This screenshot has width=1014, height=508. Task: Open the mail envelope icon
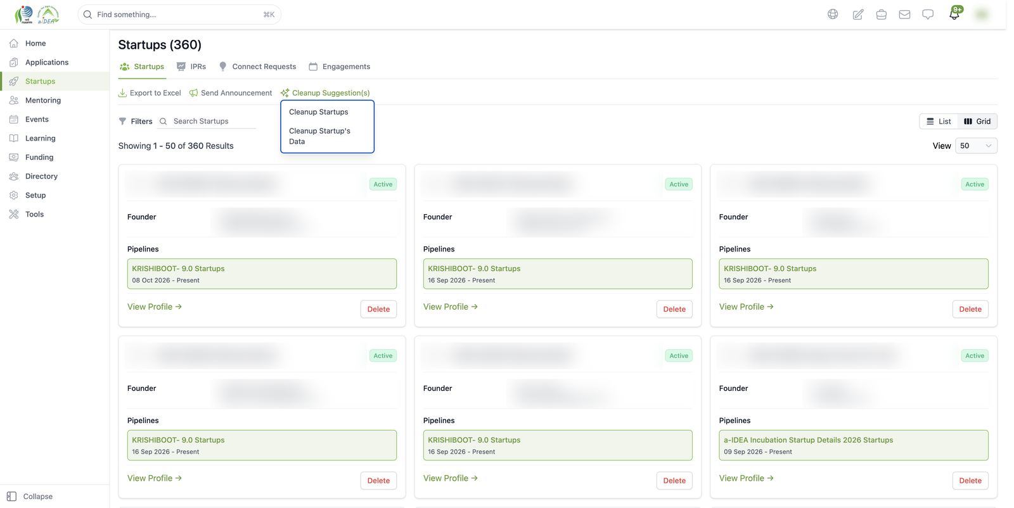click(x=904, y=14)
